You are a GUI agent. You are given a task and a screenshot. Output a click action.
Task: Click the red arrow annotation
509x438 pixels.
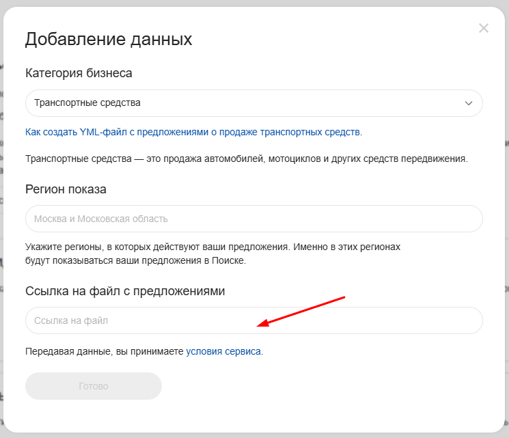[x=304, y=312]
